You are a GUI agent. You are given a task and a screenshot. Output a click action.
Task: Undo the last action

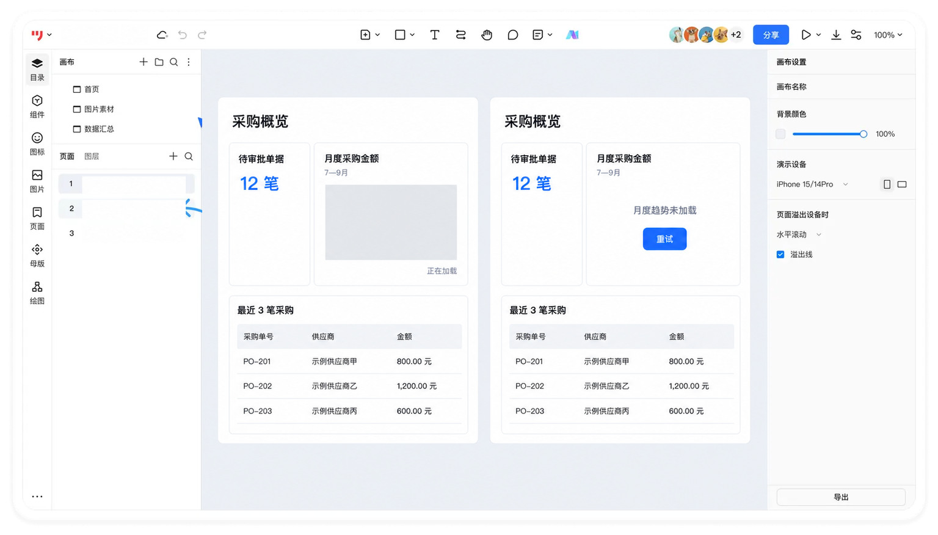(183, 35)
